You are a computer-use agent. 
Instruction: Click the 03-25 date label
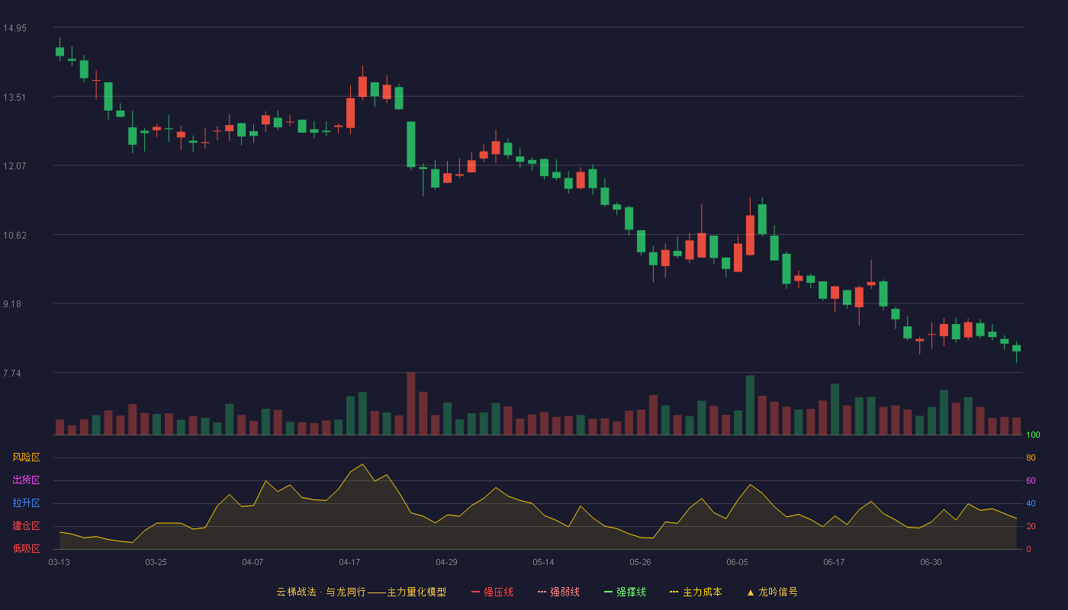click(156, 562)
